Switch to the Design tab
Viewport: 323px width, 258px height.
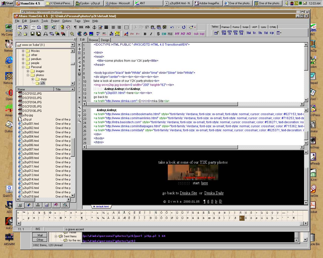(x=105, y=40)
